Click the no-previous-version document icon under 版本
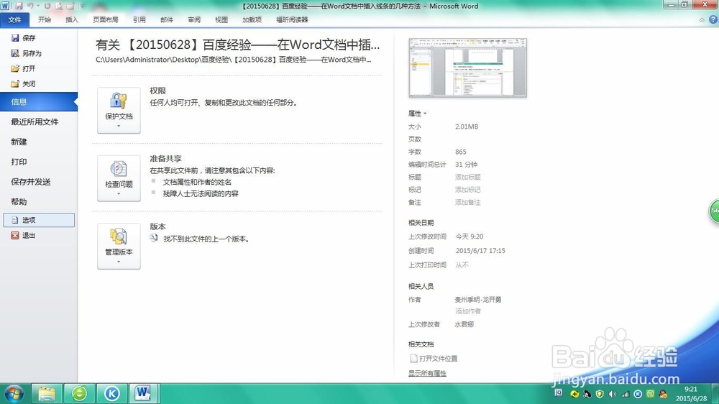719x404 pixels. click(154, 238)
